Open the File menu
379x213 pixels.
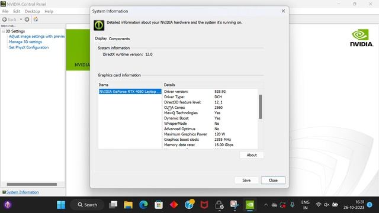5,11
